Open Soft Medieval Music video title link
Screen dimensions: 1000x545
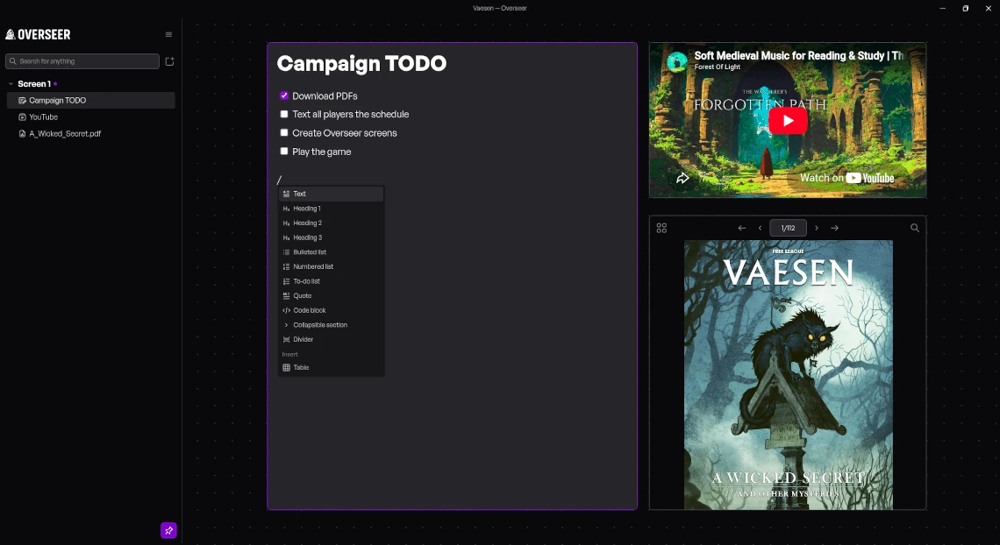click(798, 55)
